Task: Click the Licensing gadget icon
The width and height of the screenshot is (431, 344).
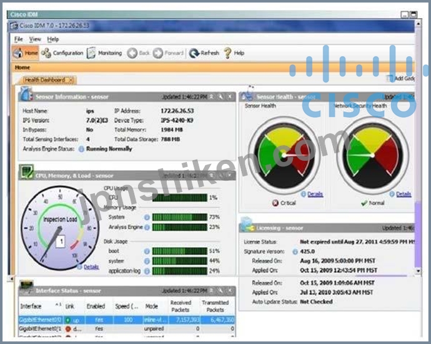Action: click(247, 224)
